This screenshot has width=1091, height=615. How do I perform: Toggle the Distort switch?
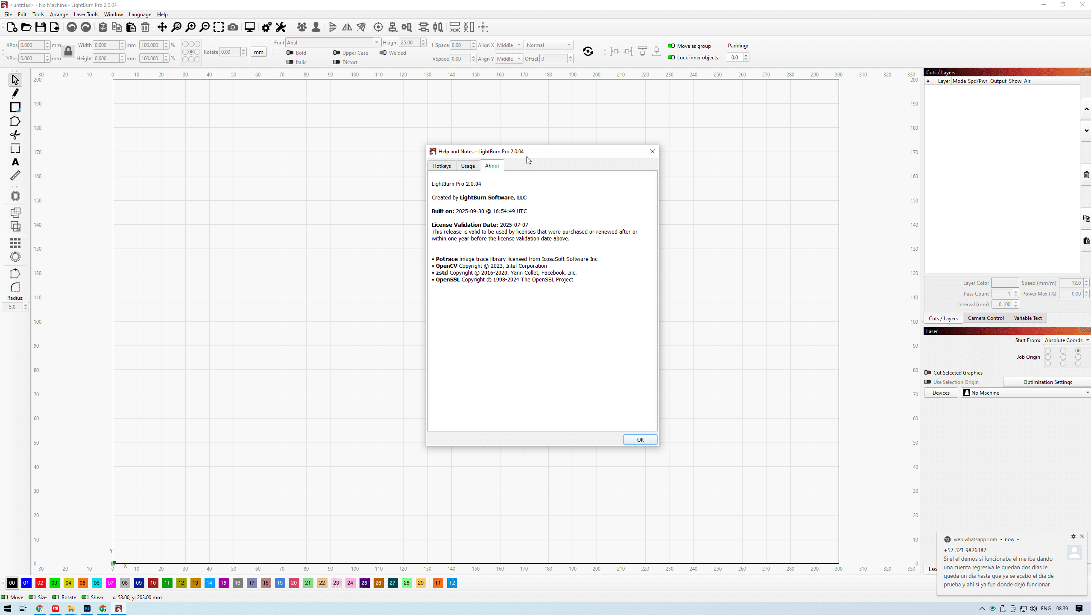coord(336,62)
